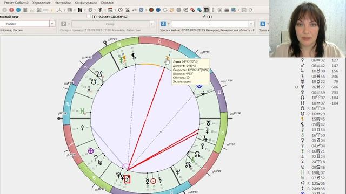Click the line graph toolbar icon

pos(32,10)
